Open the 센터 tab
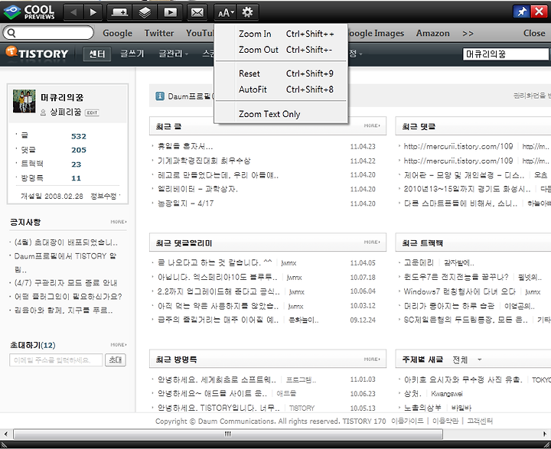The image size is (551, 449). tap(97, 54)
